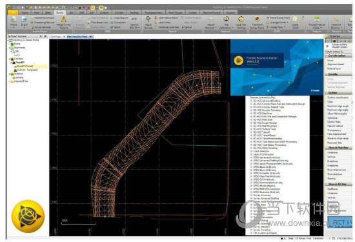Viewport: 355px width, 242px height.
Task: Collapse the Corridors tree node
Action: point(10,59)
